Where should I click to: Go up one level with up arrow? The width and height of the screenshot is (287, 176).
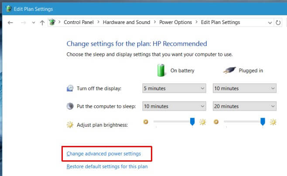[42, 23]
